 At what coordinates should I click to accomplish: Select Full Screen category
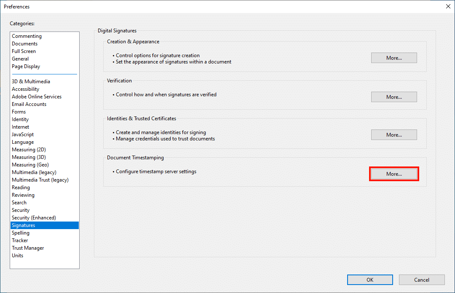tap(24, 51)
